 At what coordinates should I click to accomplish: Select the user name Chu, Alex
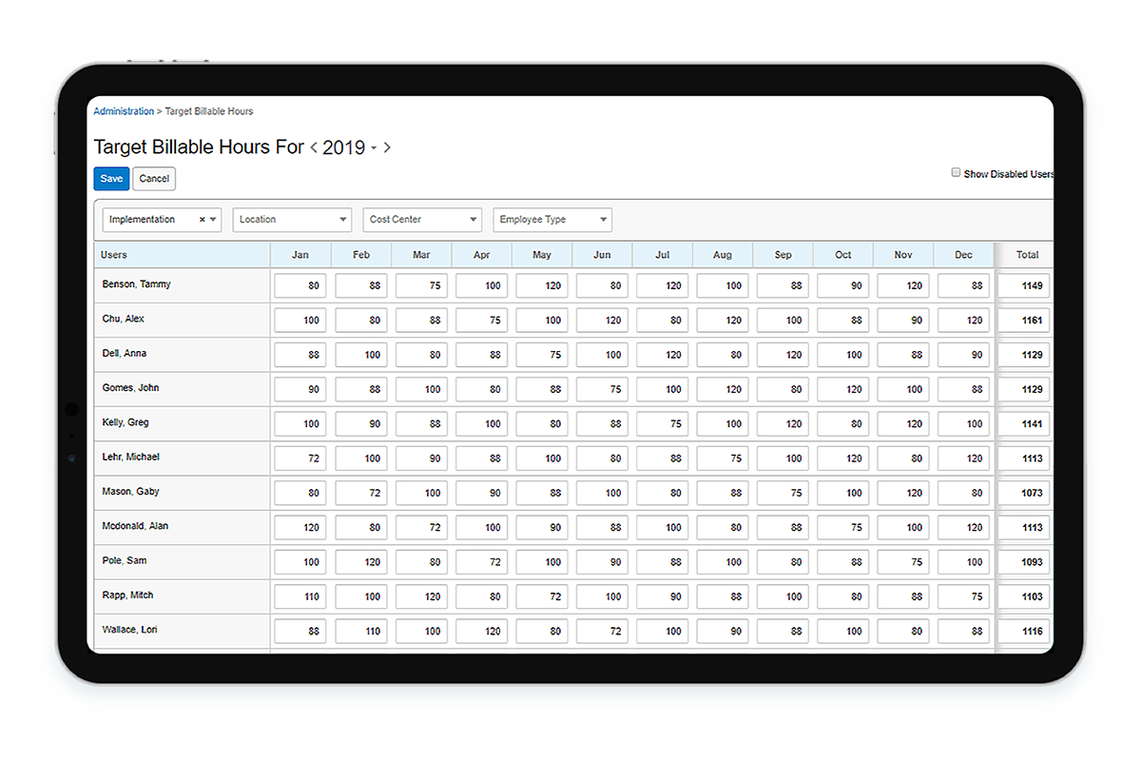pyautogui.click(x=123, y=319)
